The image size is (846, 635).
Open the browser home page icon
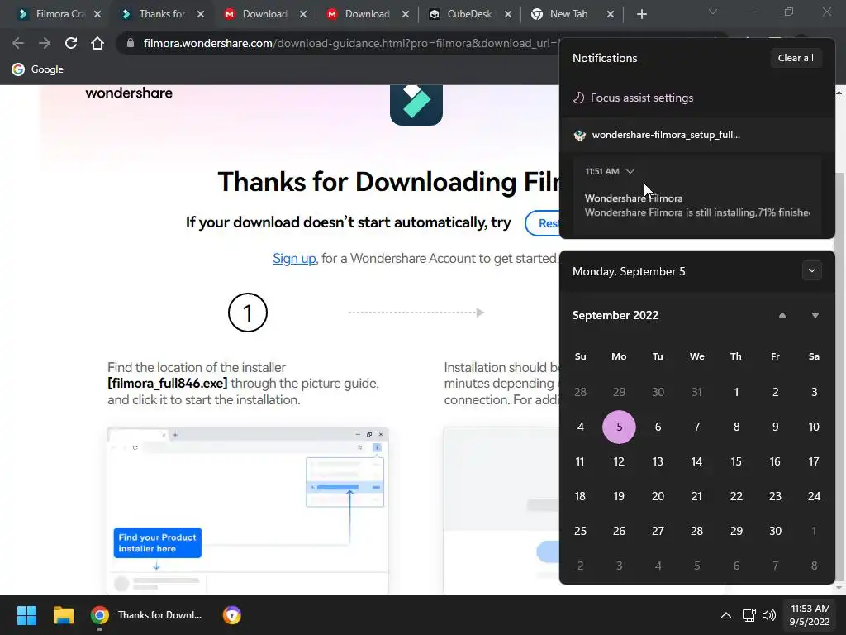coord(97,43)
